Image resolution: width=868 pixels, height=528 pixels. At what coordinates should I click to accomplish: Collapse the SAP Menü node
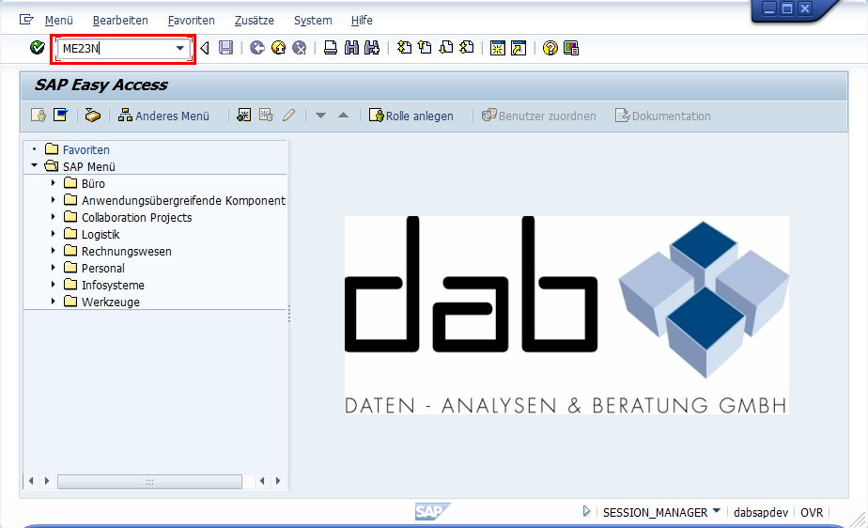35,165
